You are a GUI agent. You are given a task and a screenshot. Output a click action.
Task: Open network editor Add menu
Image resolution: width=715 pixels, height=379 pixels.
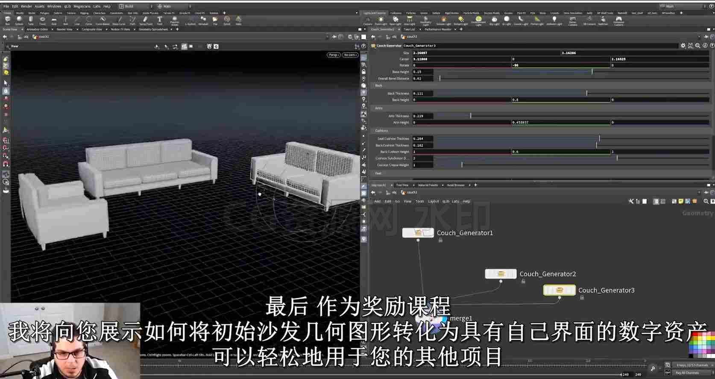tap(377, 201)
